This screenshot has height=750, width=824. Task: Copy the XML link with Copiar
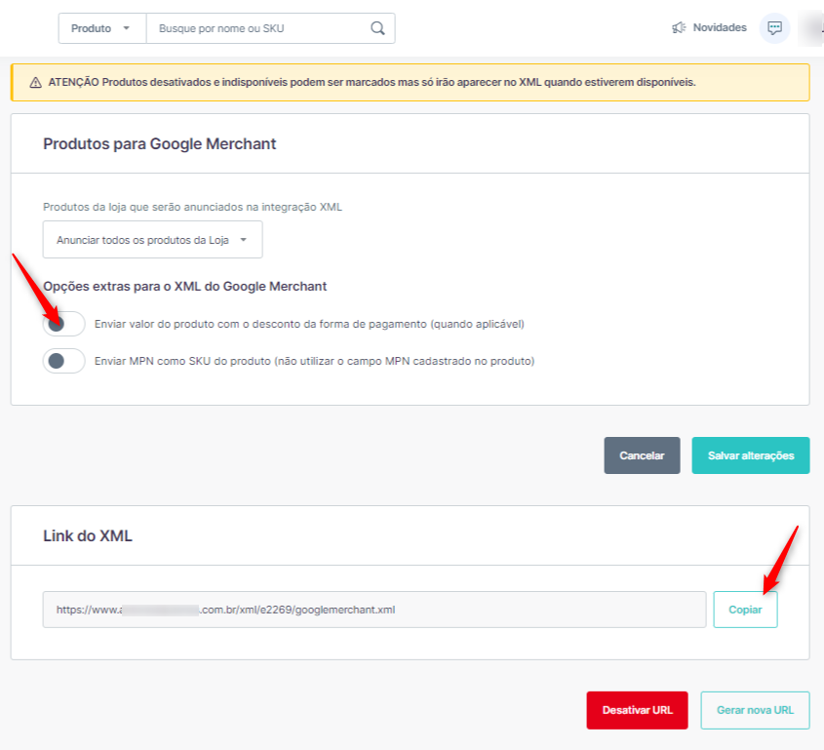745,610
